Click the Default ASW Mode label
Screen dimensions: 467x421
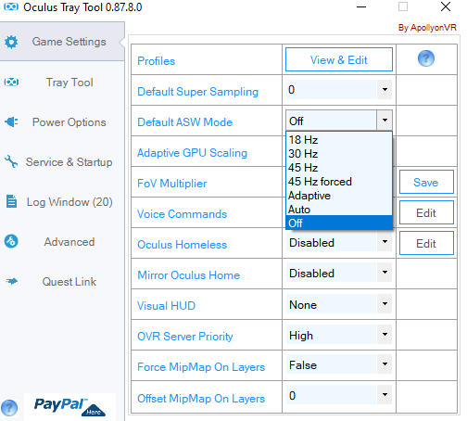tap(184, 122)
